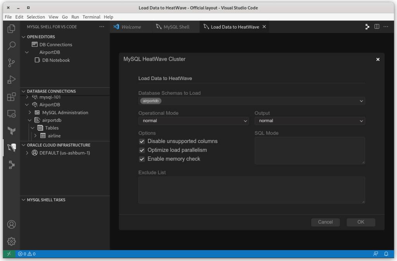Screen dimensions: 397x261
Task: Click in the SQL Mode text area
Action: (310, 151)
